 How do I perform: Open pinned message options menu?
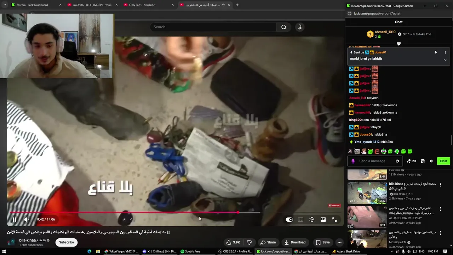pyautogui.click(x=445, y=52)
